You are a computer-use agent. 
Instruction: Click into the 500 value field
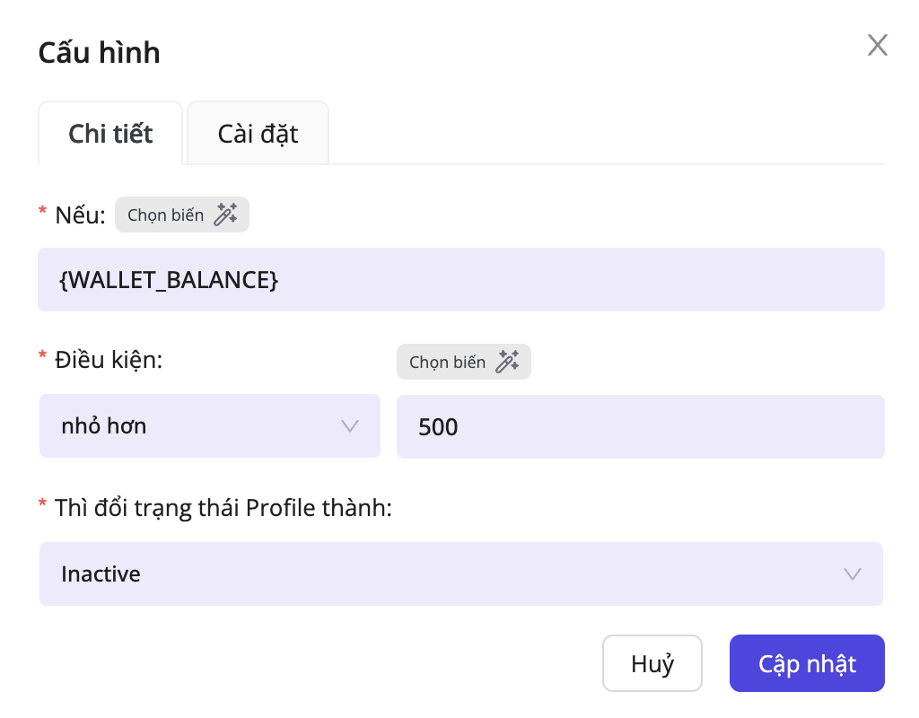click(640, 426)
